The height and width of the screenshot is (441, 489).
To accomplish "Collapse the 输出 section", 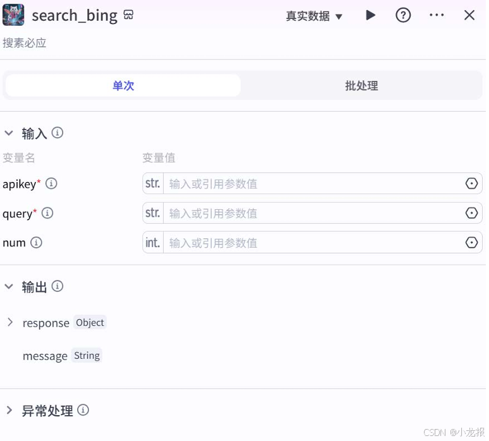I will click(9, 286).
